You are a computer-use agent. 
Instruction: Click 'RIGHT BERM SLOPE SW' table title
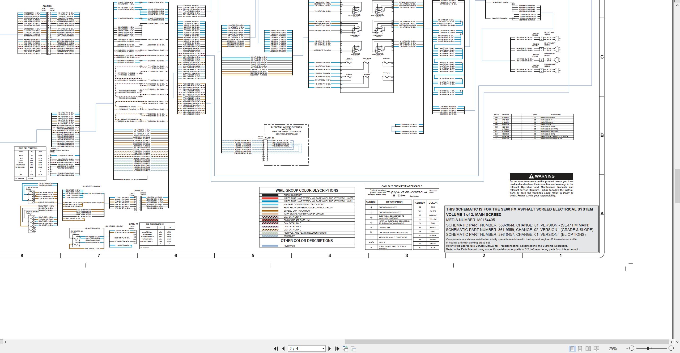(155, 224)
